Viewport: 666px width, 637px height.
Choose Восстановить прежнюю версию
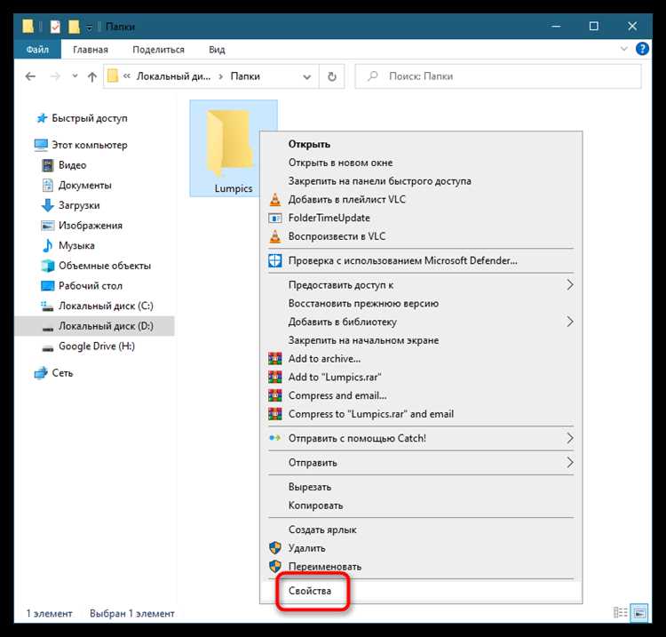click(x=421, y=304)
